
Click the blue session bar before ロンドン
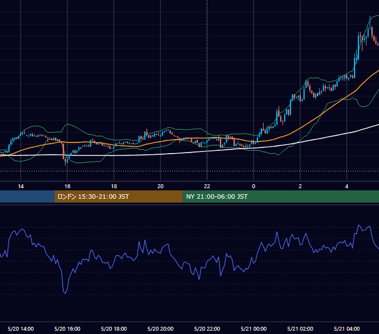(x=27, y=197)
